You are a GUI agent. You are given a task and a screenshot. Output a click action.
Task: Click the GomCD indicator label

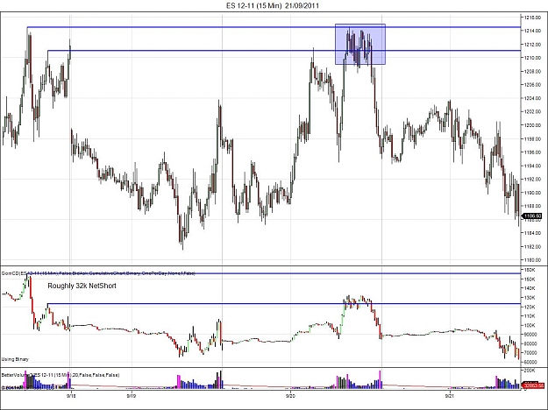[x=98, y=273]
